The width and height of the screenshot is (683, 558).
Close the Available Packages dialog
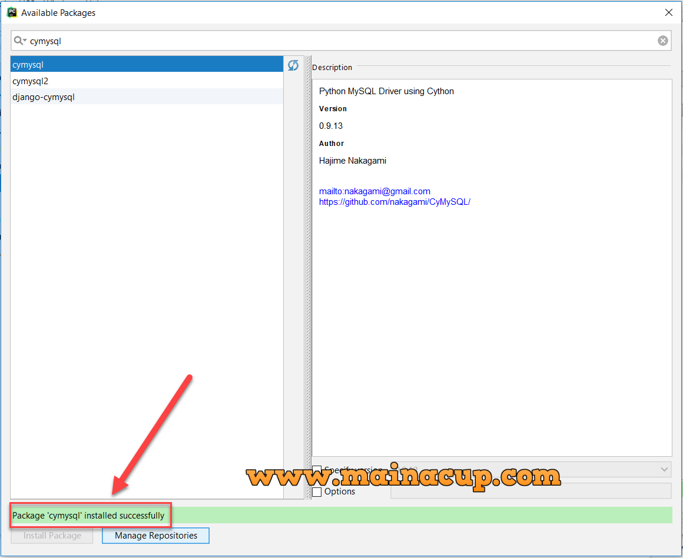coord(669,12)
